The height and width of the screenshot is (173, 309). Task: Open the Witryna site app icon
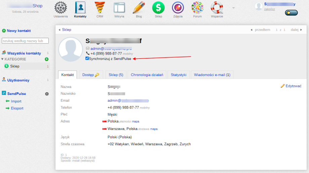[119, 8]
